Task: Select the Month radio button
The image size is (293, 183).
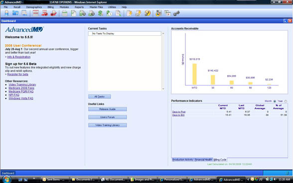Action: [275, 101]
